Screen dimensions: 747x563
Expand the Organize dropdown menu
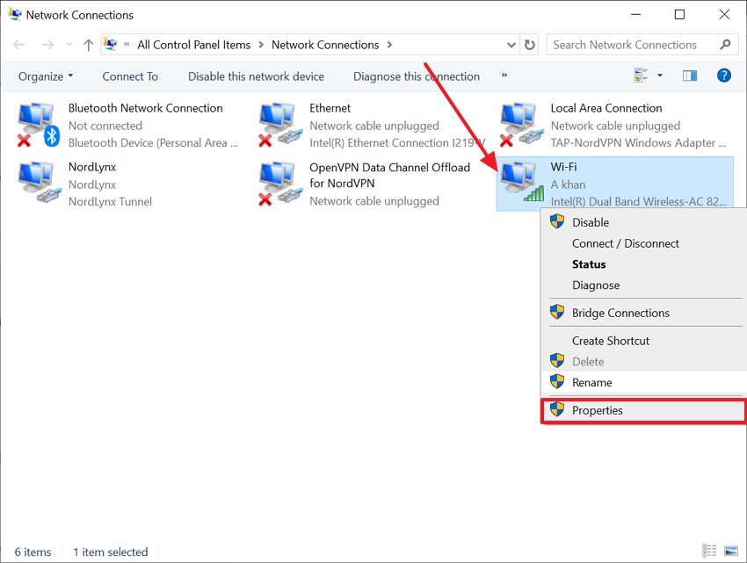[46, 76]
